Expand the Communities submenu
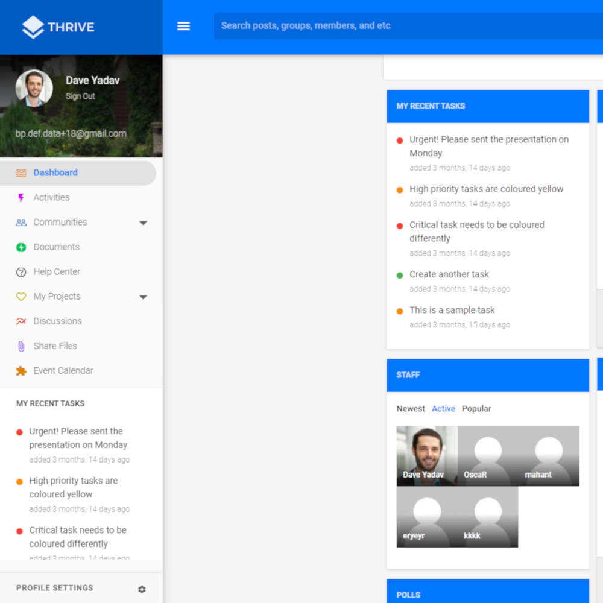 (x=144, y=222)
